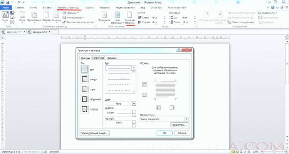This screenshot has width=289, height=154.
Task: Click the Границы страниц page borders button
Action: (130, 17)
